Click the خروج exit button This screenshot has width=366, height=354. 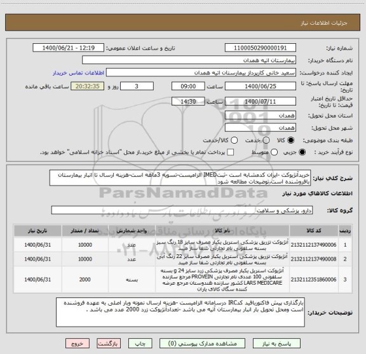click(x=78, y=343)
